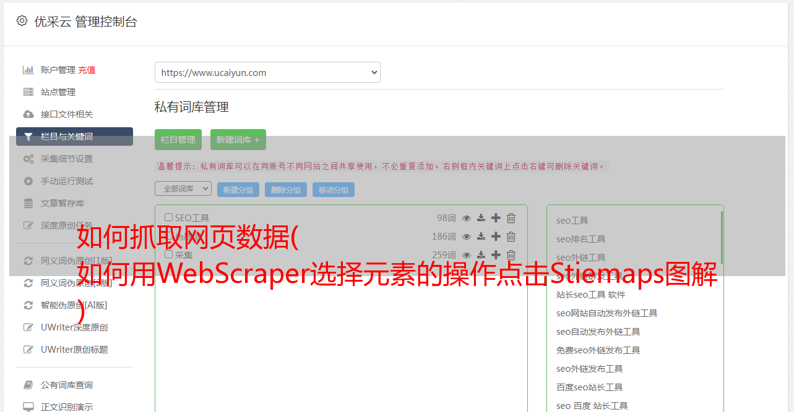
Task: Open the 接口文件相关 sidebar item
Action: coord(67,114)
